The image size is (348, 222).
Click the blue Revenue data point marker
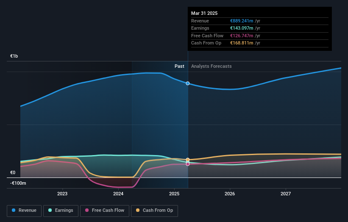tap(188, 83)
